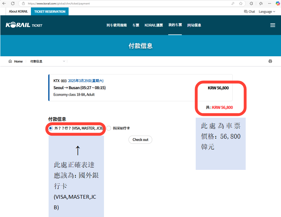This screenshot has height=217, width=281.
Task: Reload the page with refresh icon
Action: pos(13,3)
